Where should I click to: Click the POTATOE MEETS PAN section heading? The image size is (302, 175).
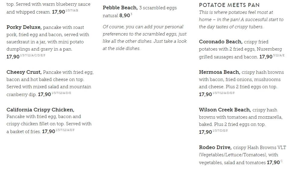click(x=229, y=5)
